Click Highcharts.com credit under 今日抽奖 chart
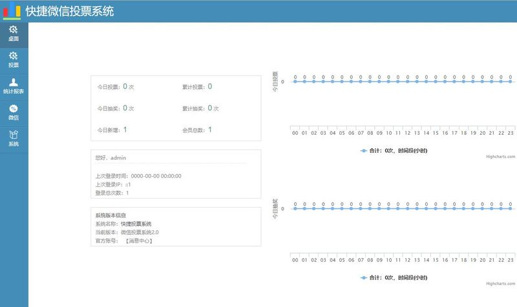This screenshot has height=307, width=517. [x=500, y=284]
